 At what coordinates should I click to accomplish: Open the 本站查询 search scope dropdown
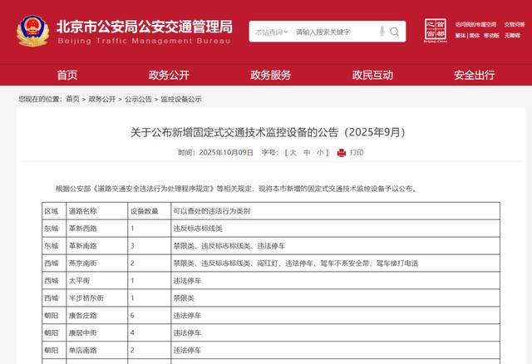coord(271,32)
